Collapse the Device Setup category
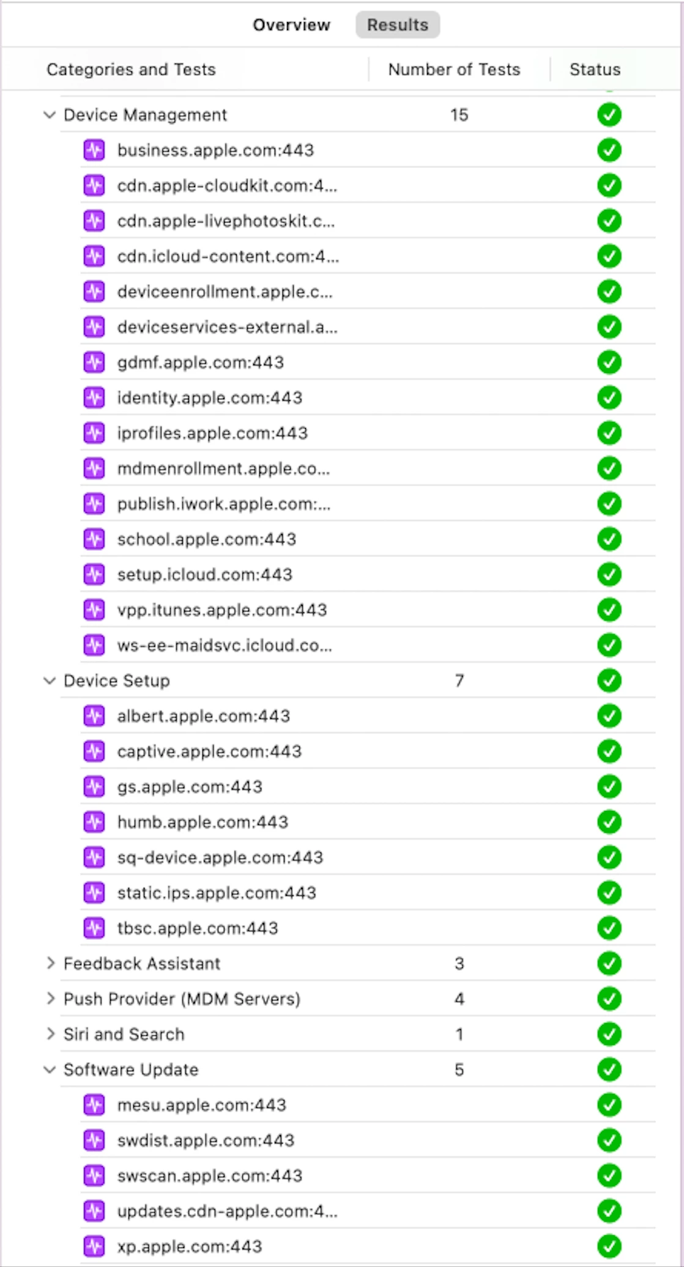Viewport: 684px width, 1267px height. tap(50, 681)
